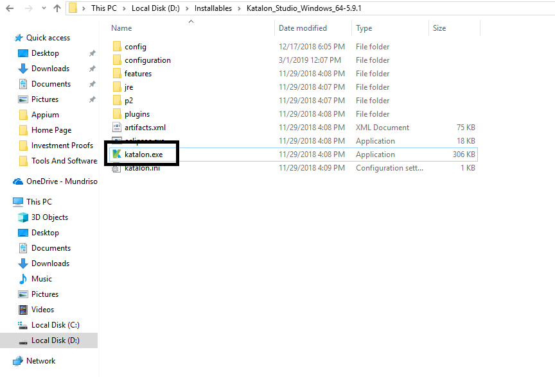Select This PC in the address breadcrumb
The width and height of the screenshot is (555, 377).
103,8
